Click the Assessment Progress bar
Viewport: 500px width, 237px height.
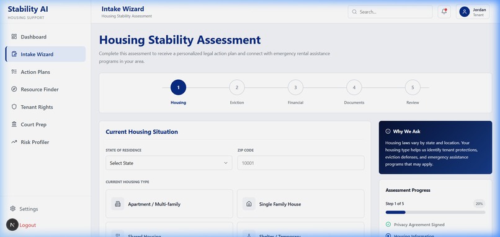coord(435,212)
